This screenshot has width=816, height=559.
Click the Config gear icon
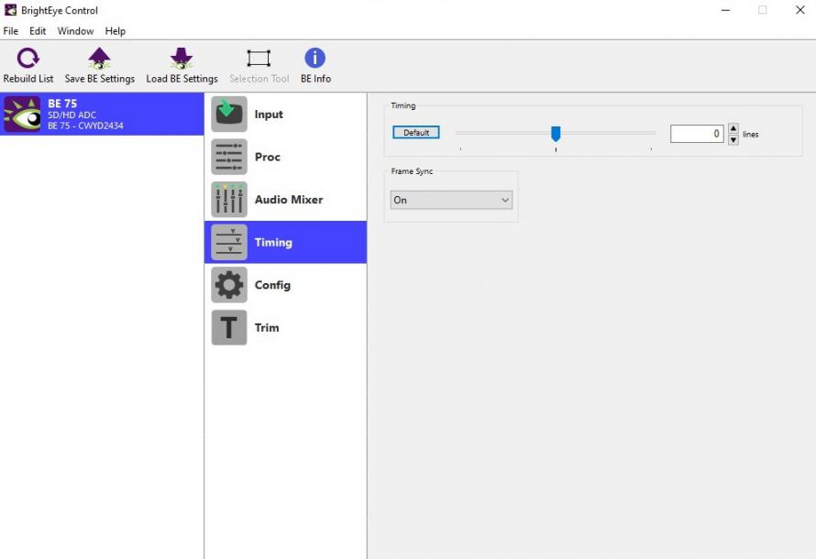tap(229, 284)
